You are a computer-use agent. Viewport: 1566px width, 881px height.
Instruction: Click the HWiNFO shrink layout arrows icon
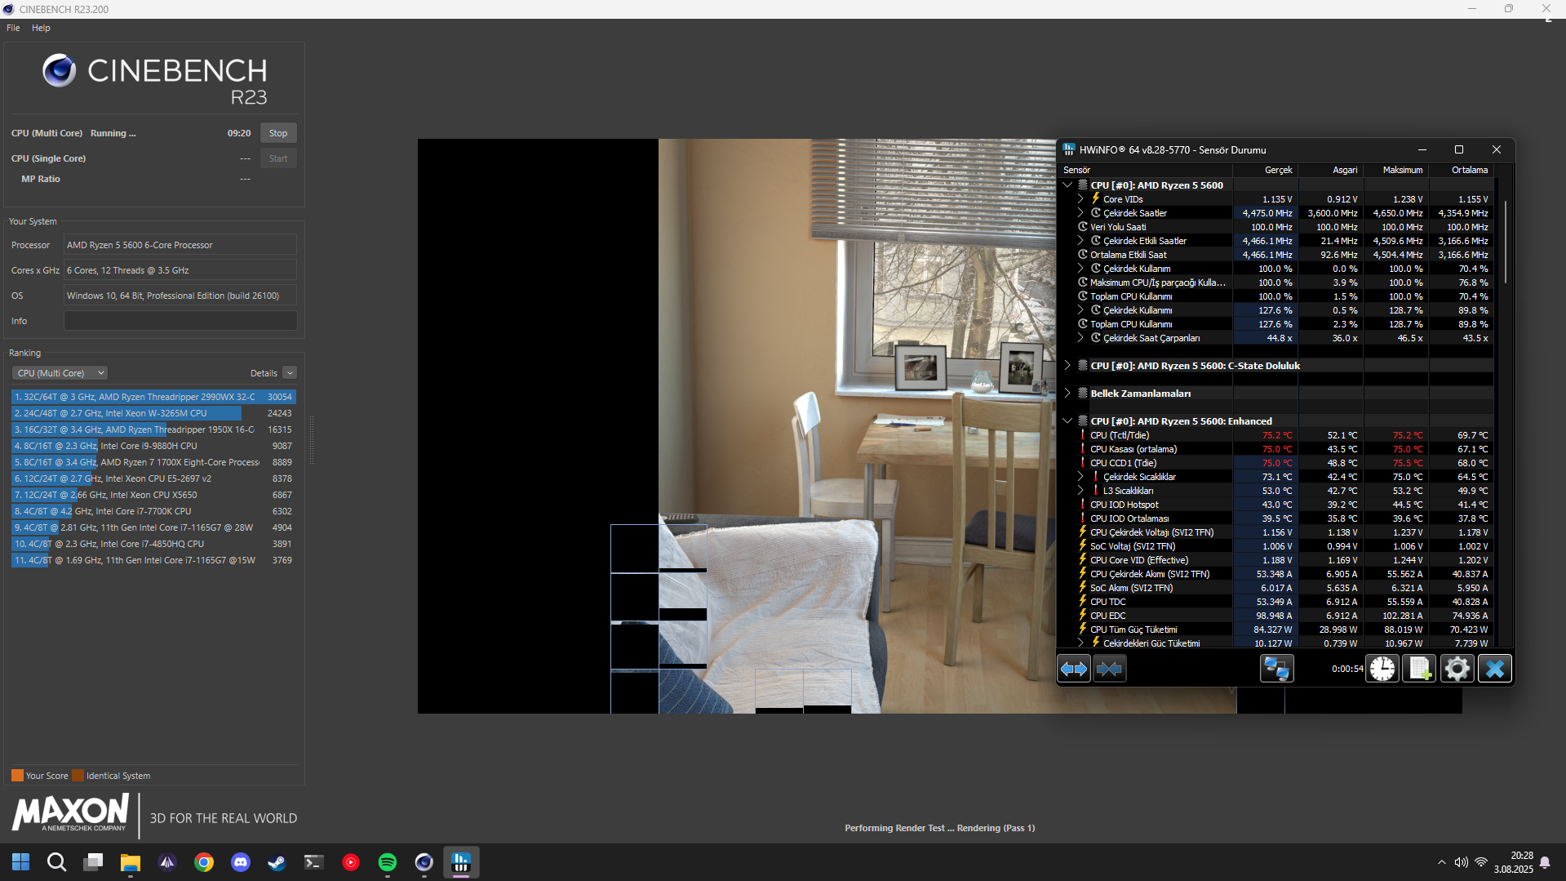(1110, 669)
